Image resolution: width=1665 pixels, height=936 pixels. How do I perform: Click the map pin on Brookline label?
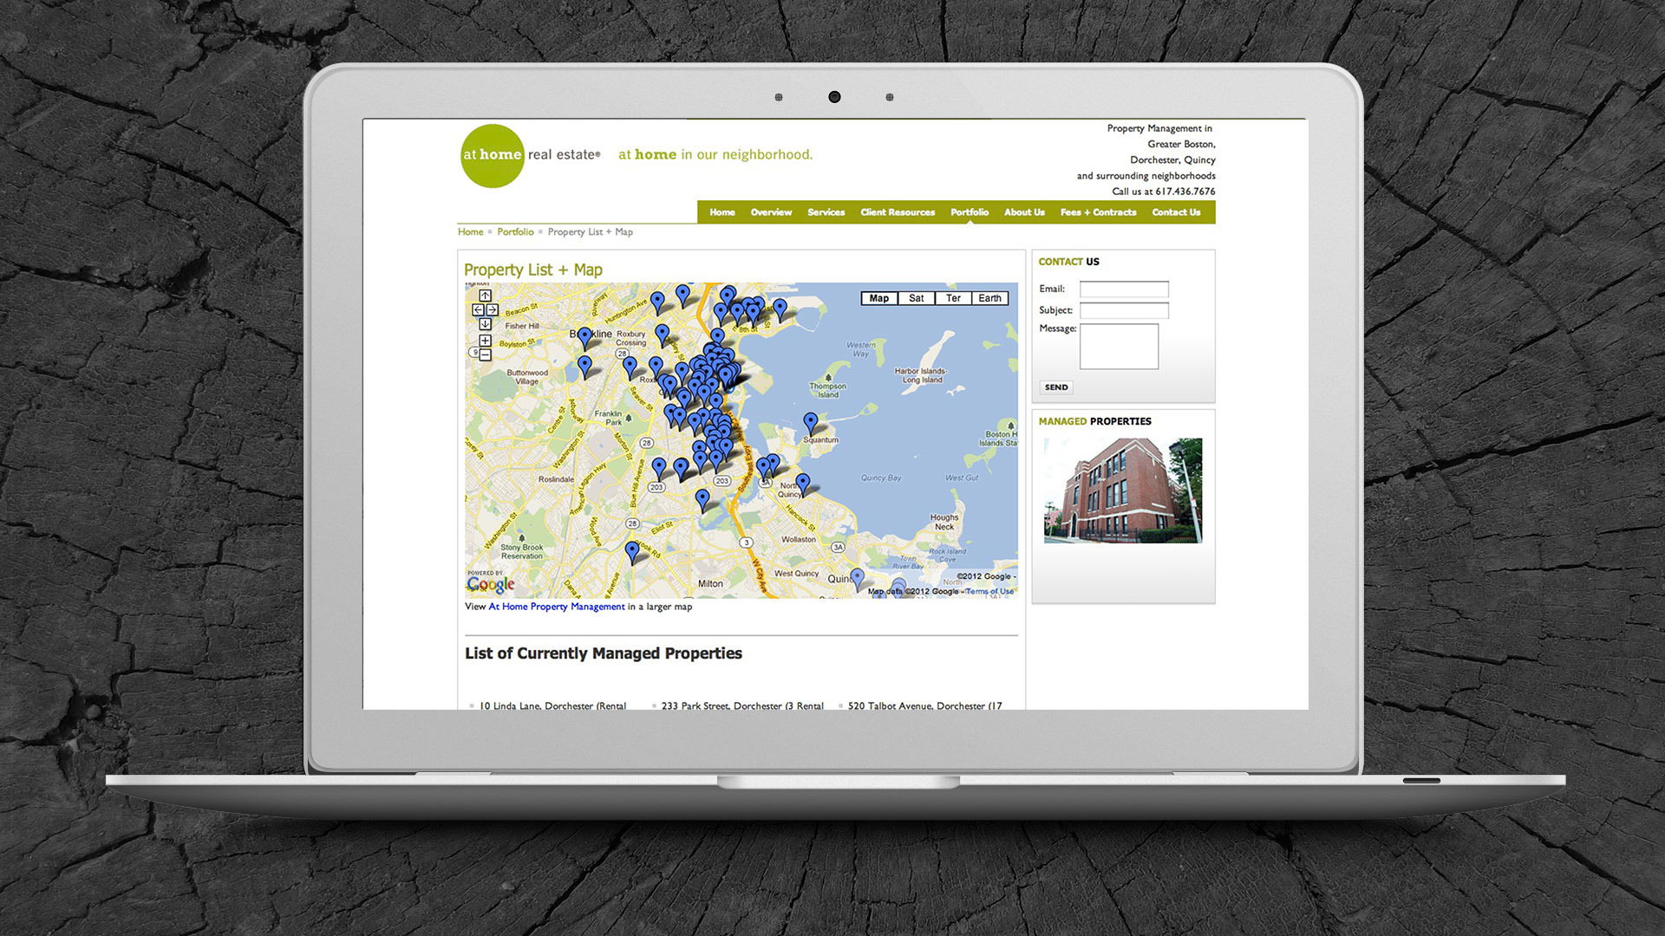tap(584, 335)
